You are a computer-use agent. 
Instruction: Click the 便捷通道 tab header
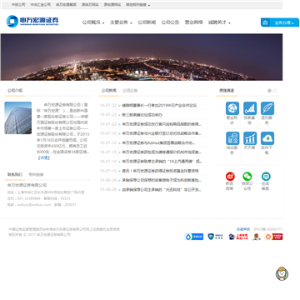coord(227,91)
